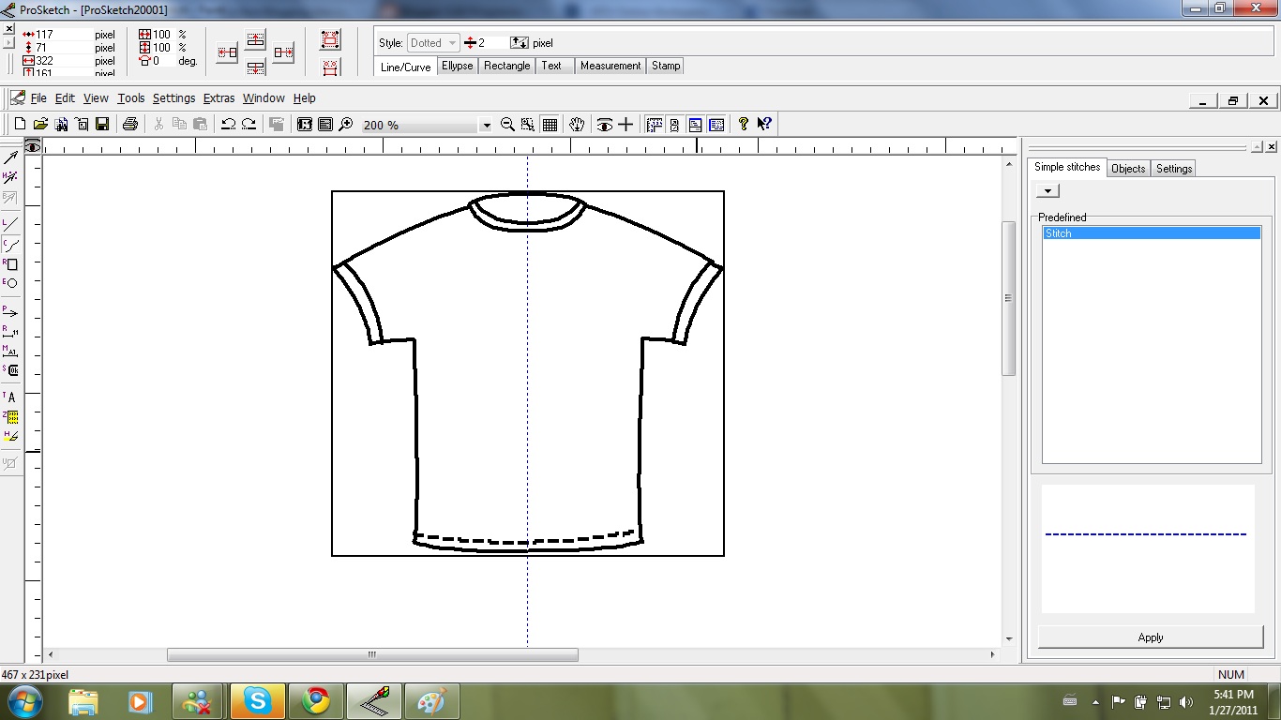Activate the Hand pan tool
The width and height of the screenshot is (1281, 720).
[578, 123]
